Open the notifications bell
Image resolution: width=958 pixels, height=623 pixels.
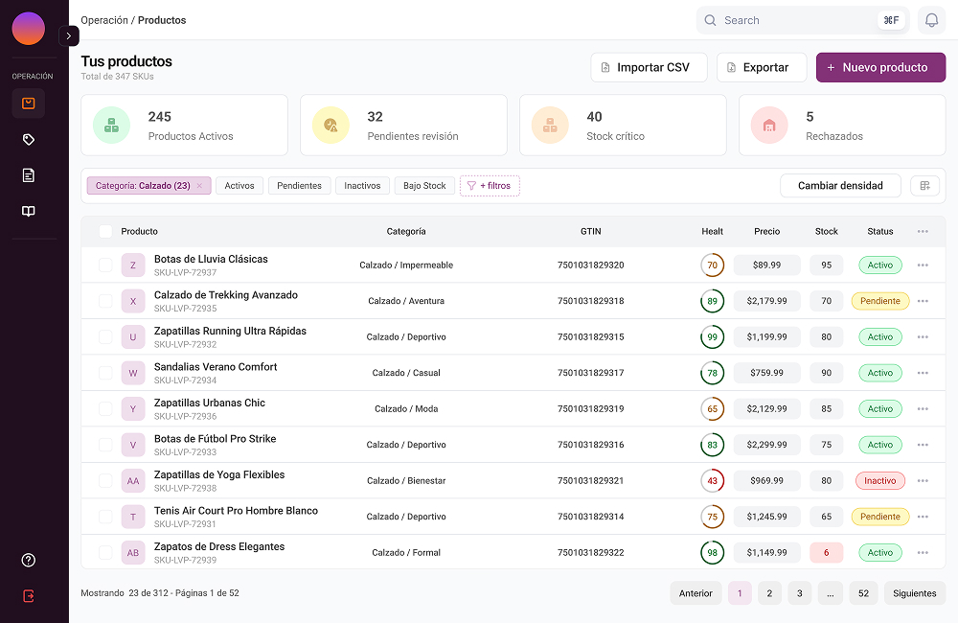[x=931, y=20]
